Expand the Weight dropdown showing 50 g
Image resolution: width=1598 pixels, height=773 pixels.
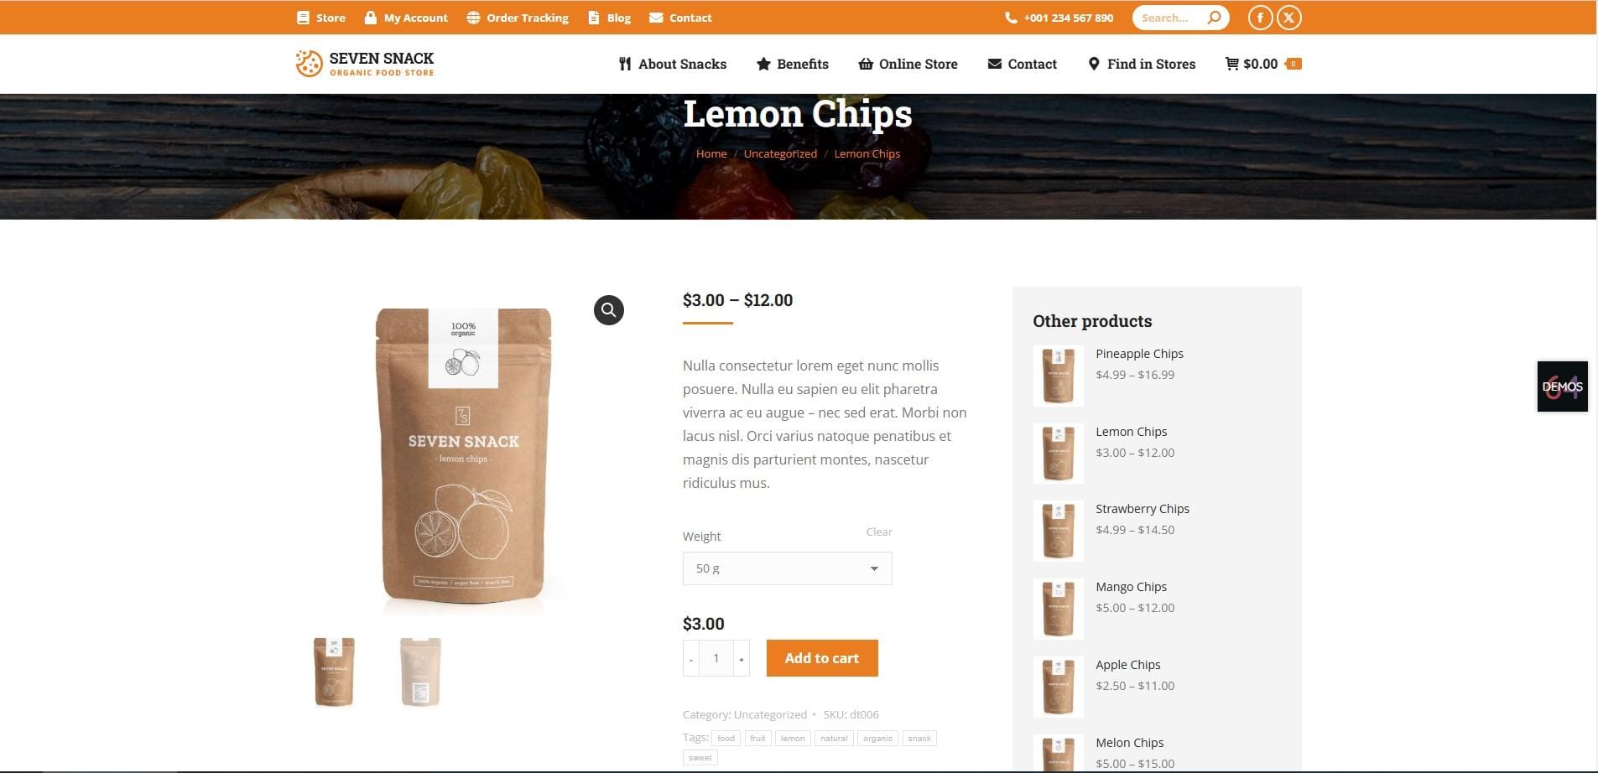[x=787, y=568]
